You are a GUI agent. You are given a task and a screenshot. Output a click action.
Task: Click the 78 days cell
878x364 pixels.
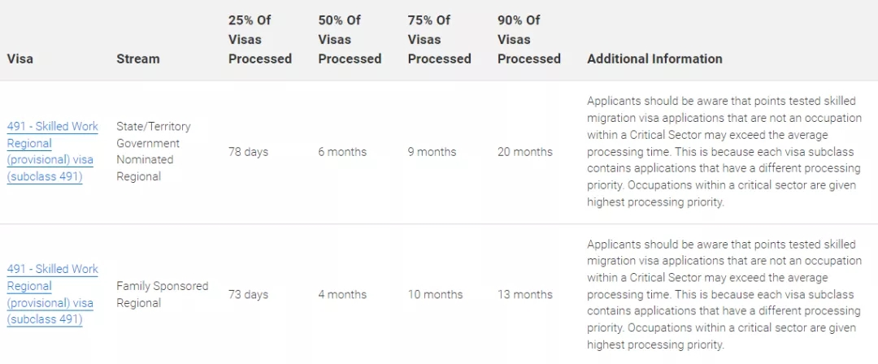coord(248,152)
